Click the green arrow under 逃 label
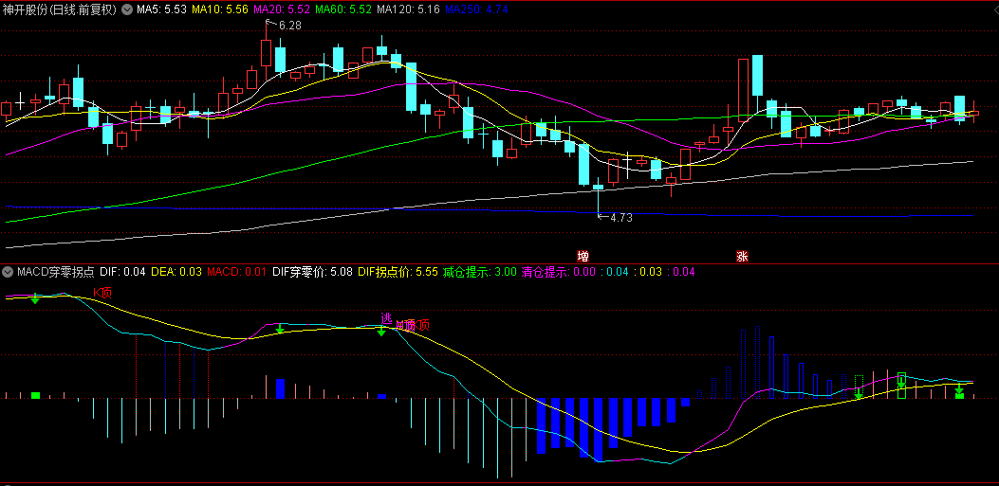Screen dimensions: 999x486 (x=381, y=330)
